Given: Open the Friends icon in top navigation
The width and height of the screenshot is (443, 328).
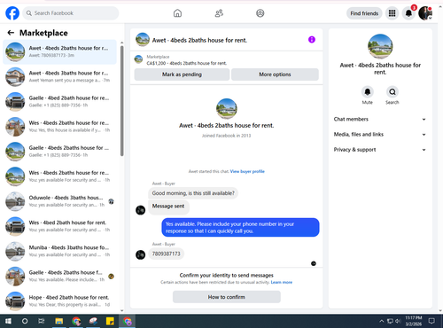Looking at the screenshot, I should (x=219, y=13).
